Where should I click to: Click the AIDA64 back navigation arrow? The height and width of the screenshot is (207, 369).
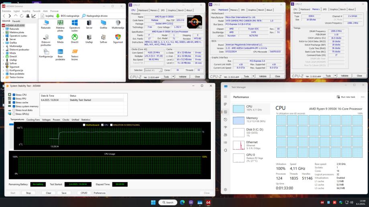4,16
